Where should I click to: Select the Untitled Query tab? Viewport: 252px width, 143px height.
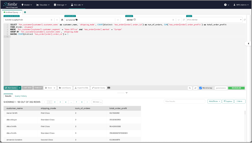click(12, 12)
